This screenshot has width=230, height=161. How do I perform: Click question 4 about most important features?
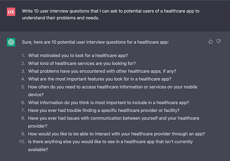click(x=100, y=79)
